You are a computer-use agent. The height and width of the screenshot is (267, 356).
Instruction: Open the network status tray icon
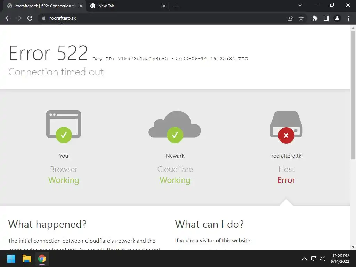[x=314, y=259]
